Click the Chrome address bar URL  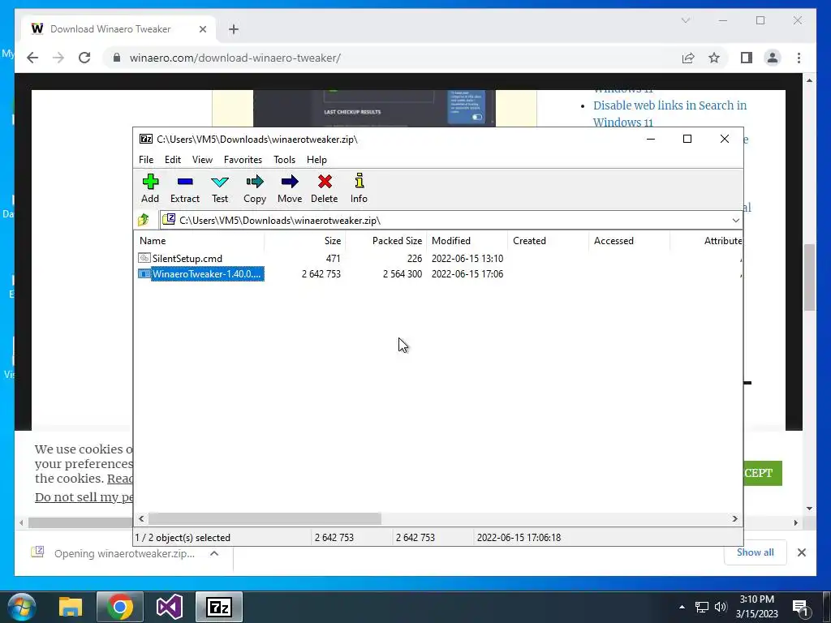pos(235,58)
